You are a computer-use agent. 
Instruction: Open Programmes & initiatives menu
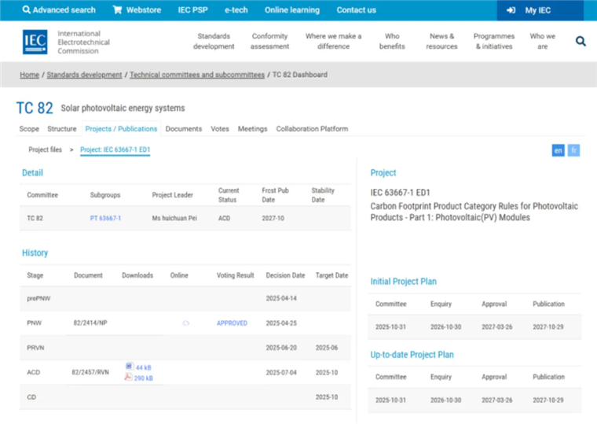coord(494,41)
